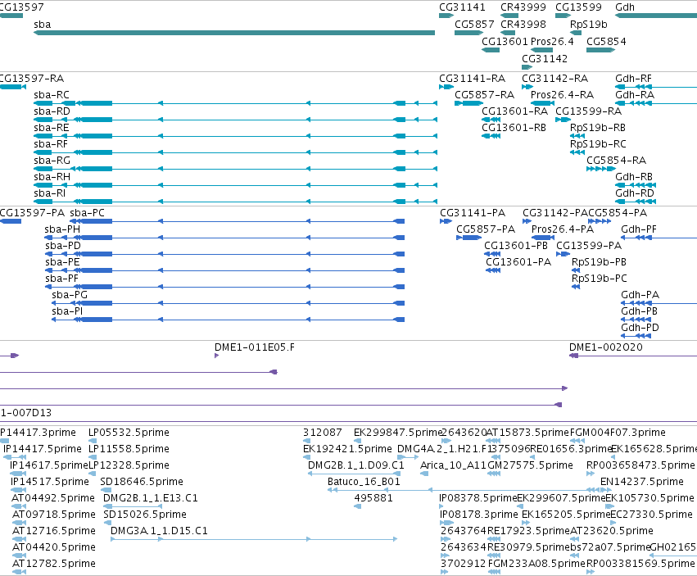Viewport: 697px width, 576px height.
Task: Click the SD18646.5prime EST label
Action: [142, 481]
